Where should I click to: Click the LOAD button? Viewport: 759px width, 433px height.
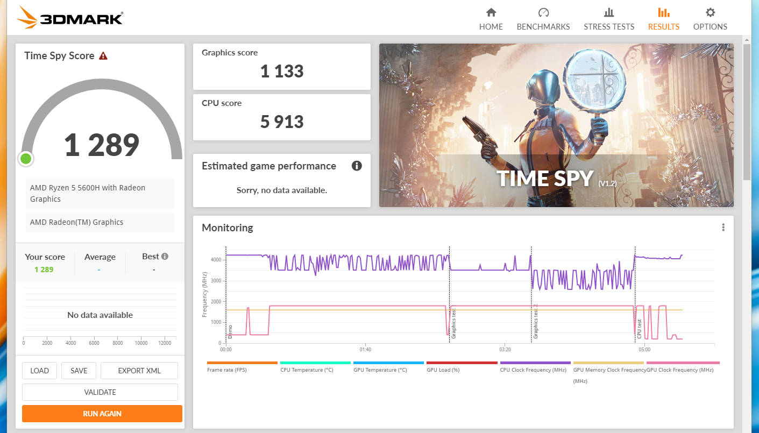pos(39,371)
